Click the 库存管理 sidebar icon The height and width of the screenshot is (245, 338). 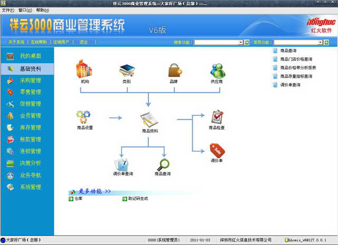(10, 128)
